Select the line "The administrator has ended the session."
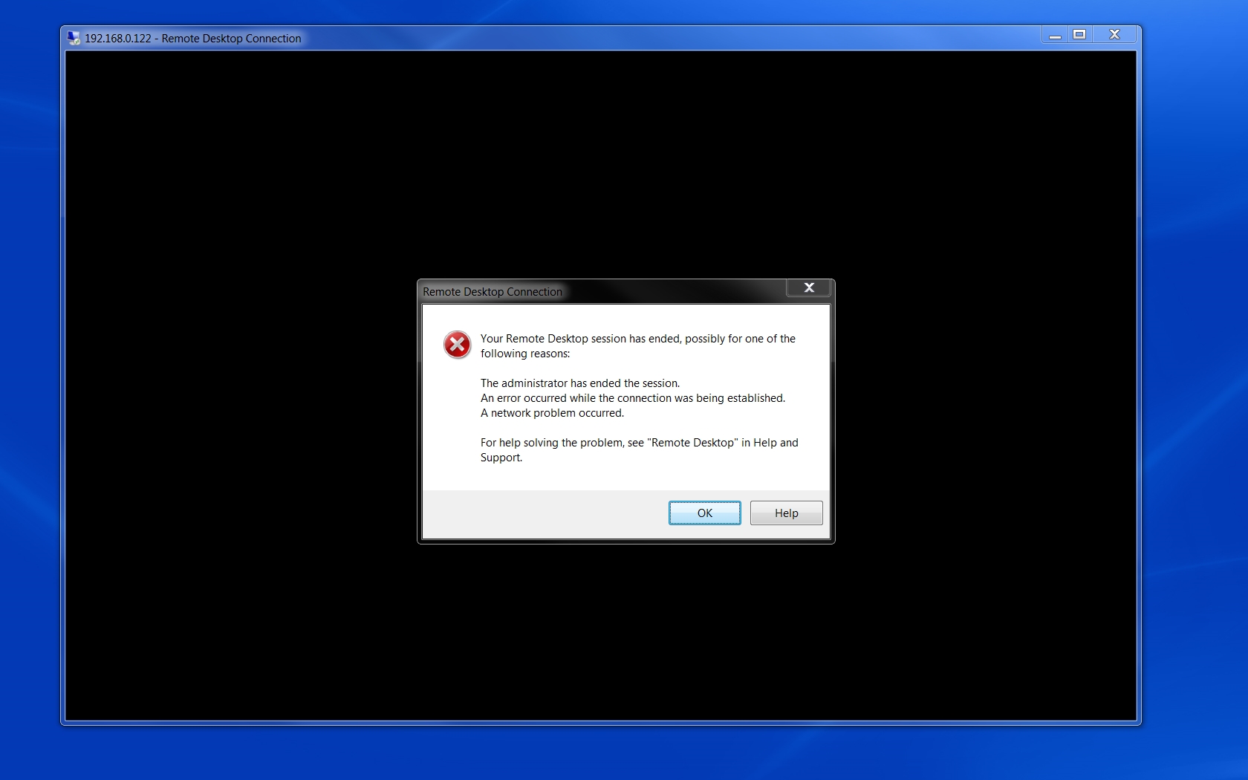The height and width of the screenshot is (780, 1248). pos(580,383)
